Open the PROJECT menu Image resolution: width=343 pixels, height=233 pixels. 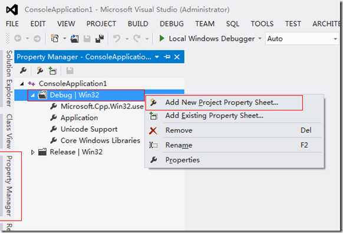point(101,24)
